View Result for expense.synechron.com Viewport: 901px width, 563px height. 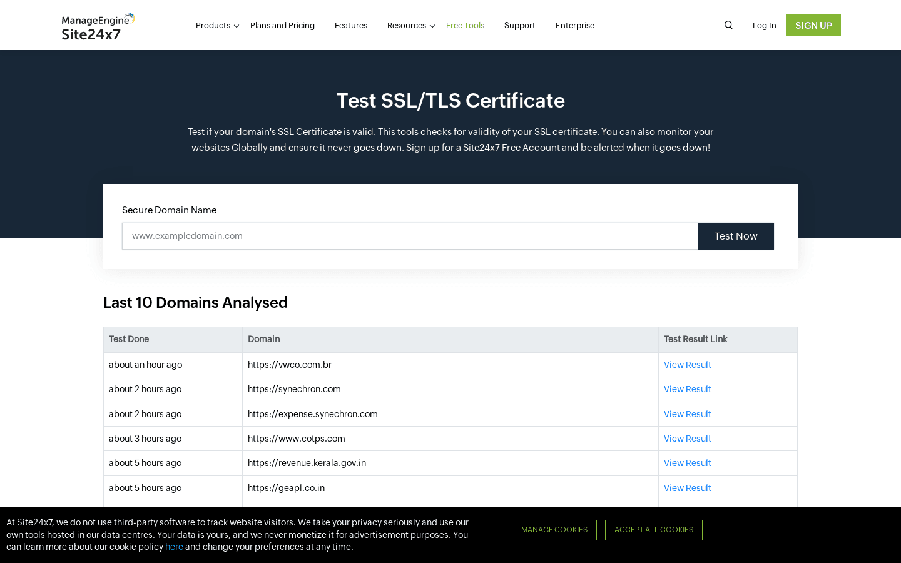[687, 414]
